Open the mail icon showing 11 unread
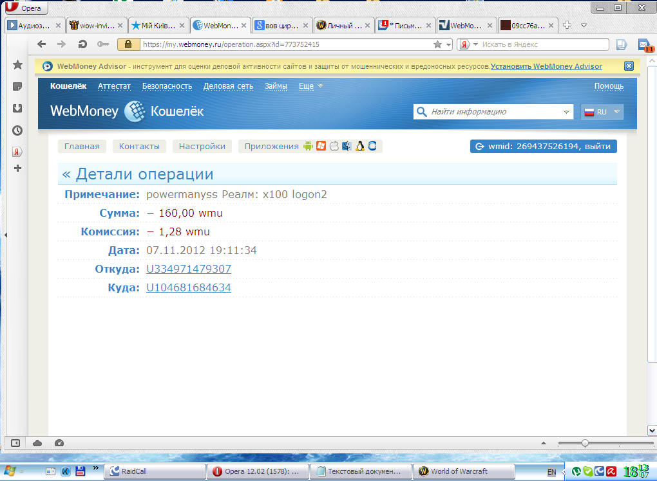Screen dimensions: 657x481 point(645,45)
